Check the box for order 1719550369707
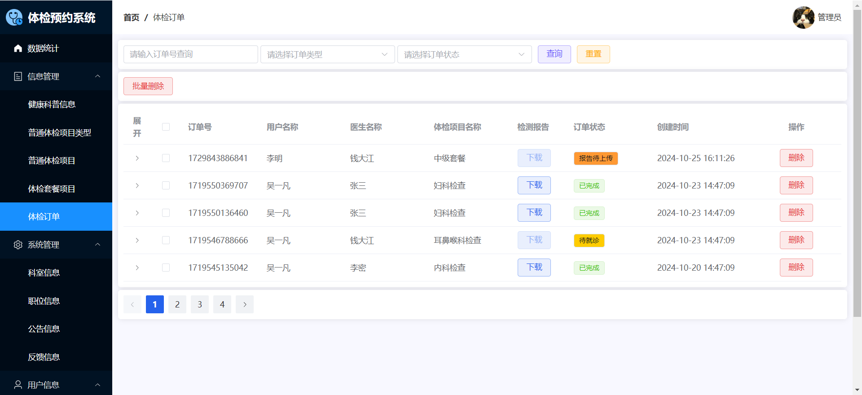Viewport: 862px width, 395px height. tap(166, 185)
